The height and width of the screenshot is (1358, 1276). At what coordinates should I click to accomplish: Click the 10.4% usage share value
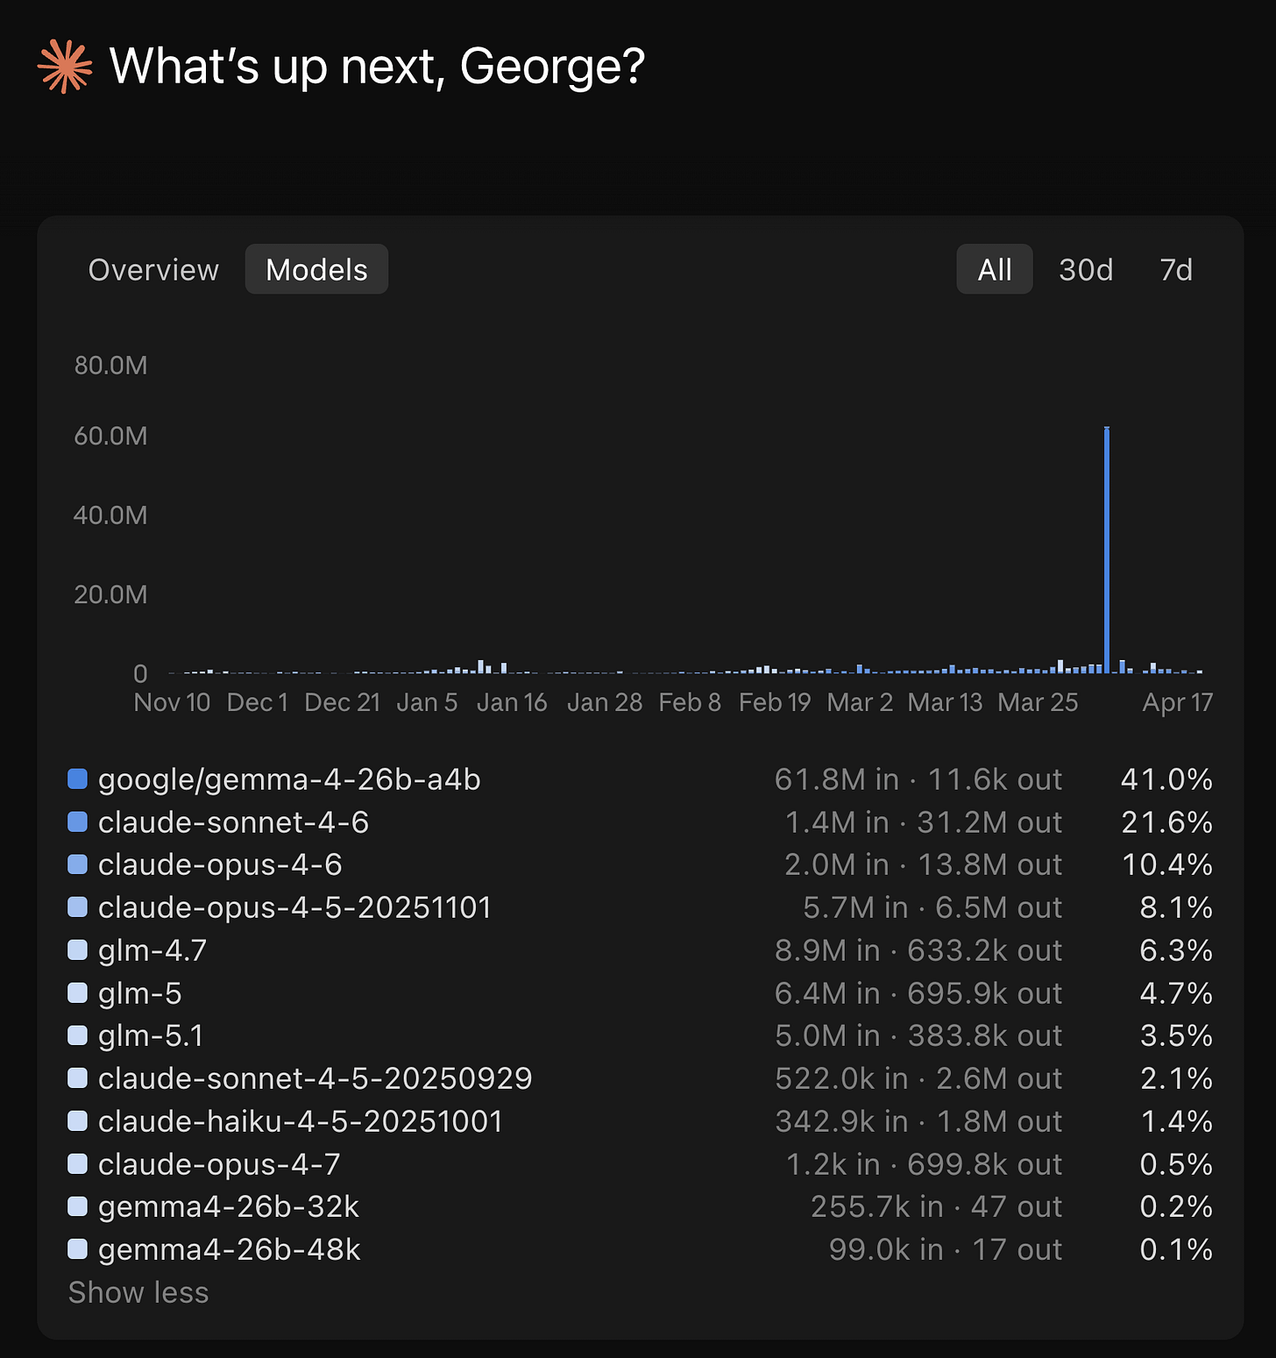pyautogui.click(x=1167, y=865)
